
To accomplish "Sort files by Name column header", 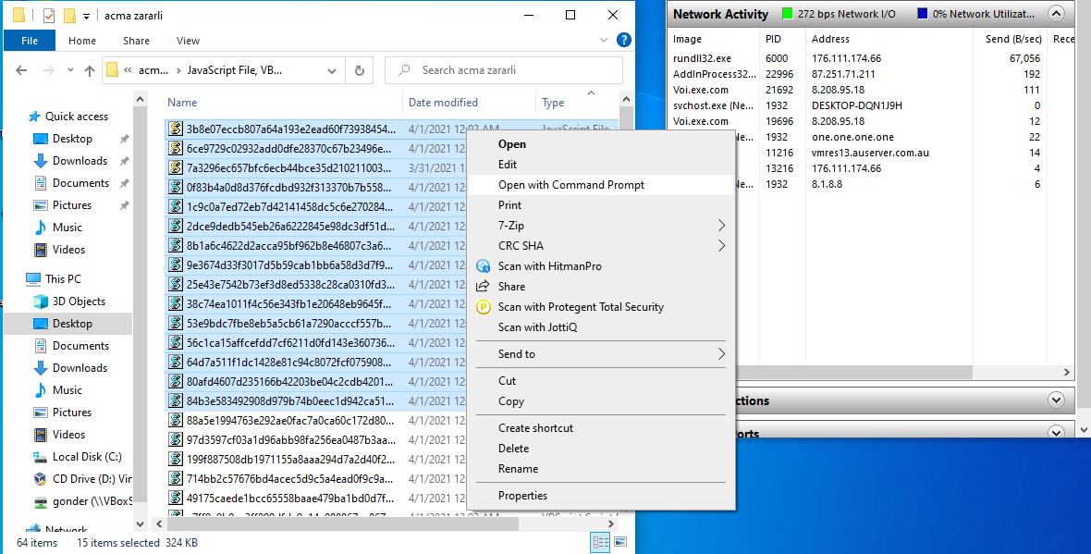I will 182,103.
